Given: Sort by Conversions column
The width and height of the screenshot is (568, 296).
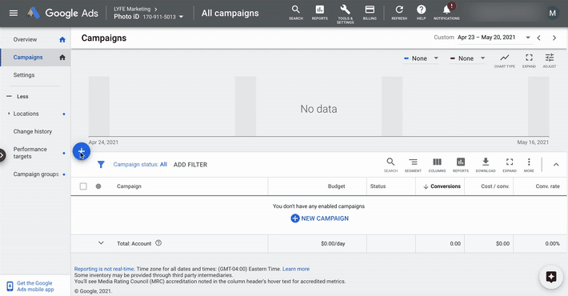Looking at the screenshot, I should [442, 186].
